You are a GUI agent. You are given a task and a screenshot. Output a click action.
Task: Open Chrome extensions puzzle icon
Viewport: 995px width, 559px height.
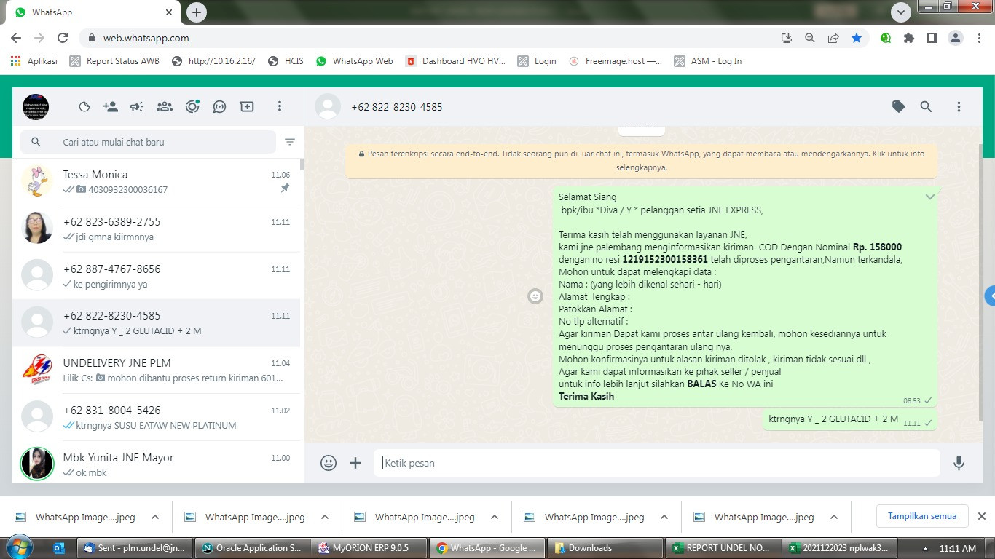909,38
